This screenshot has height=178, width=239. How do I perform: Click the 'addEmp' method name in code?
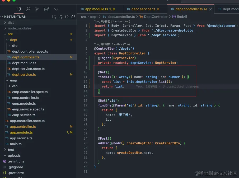[x=104, y=143]
